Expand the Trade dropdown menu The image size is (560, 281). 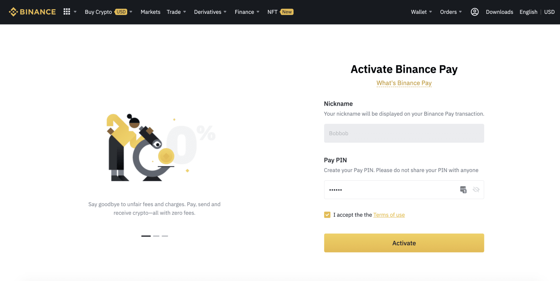coord(176,12)
